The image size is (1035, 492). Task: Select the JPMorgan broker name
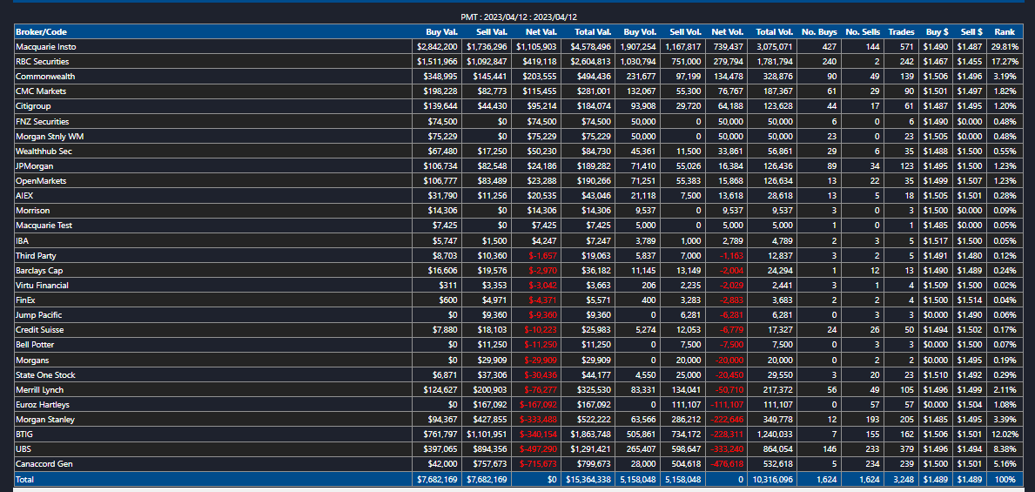click(x=34, y=166)
